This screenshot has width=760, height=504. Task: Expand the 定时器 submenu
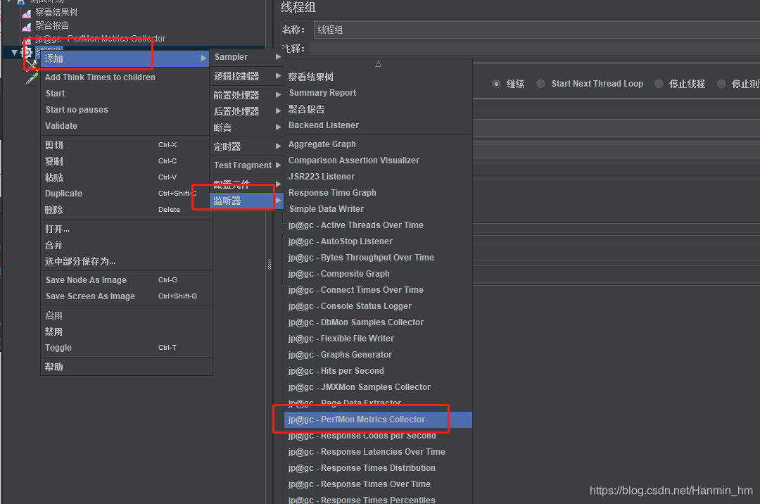246,146
